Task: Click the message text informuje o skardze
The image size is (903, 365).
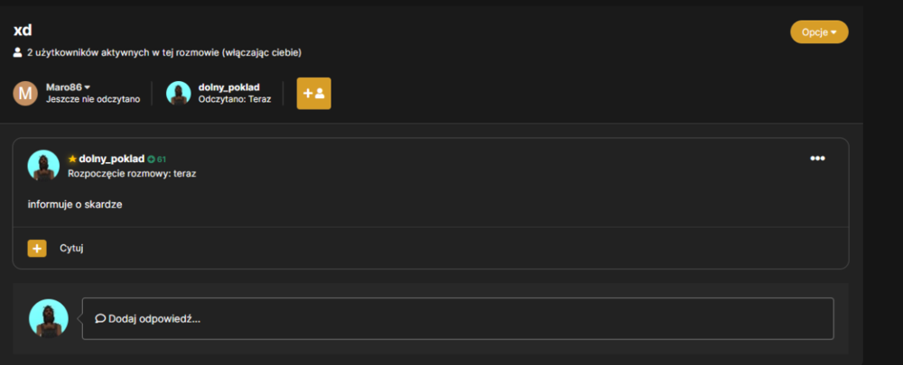Action: 75,204
